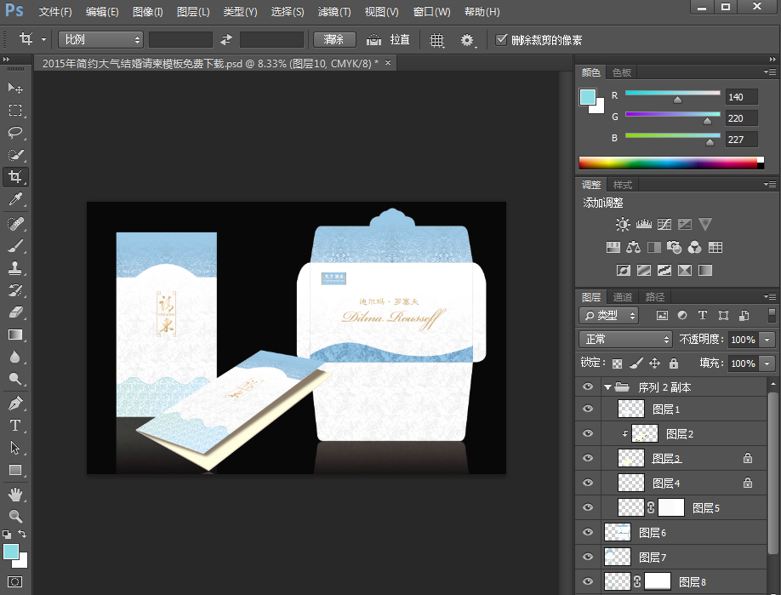Select the Pen tool
Viewport: 781px width, 595px height.
15,402
